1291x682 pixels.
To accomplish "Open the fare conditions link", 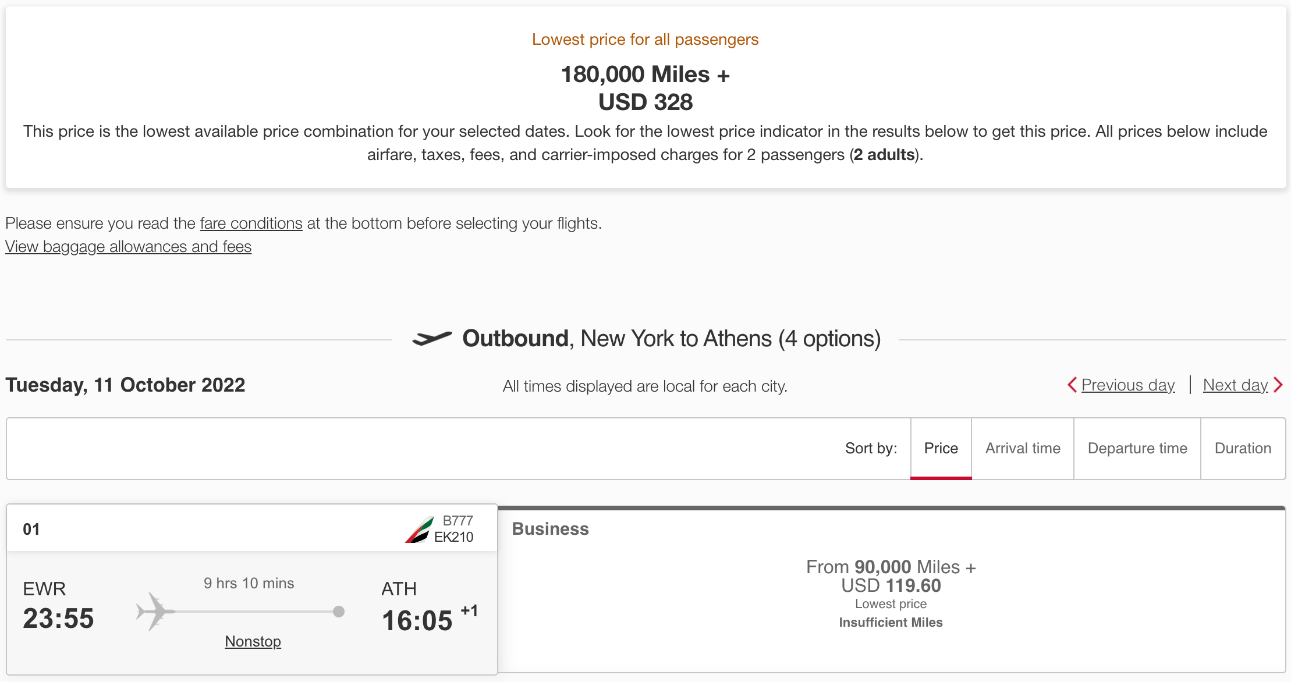I will (x=251, y=223).
